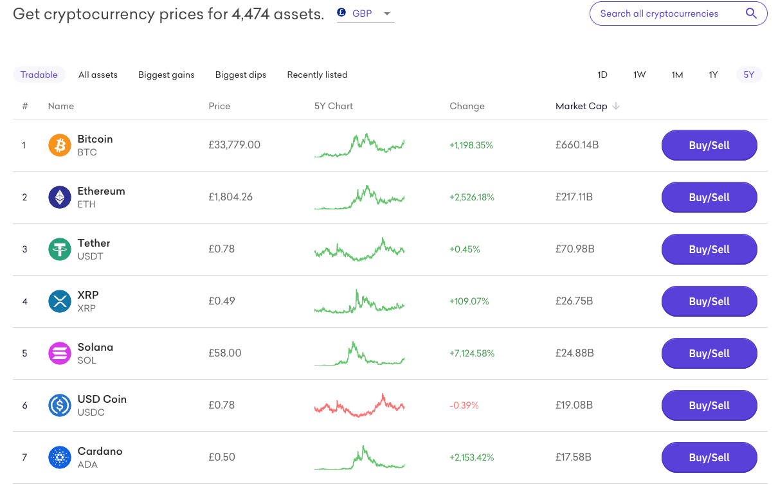Click the Tether coin icon
This screenshot has width=778, height=485.
click(x=60, y=249)
